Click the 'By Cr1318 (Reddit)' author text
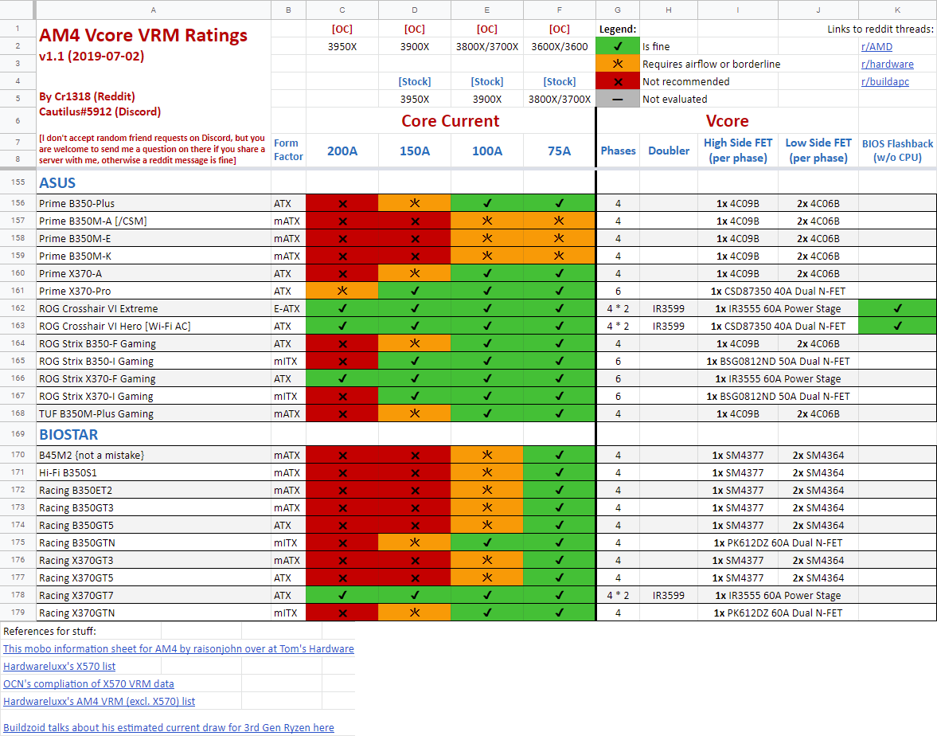The height and width of the screenshot is (736, 937). click(88, 96)
